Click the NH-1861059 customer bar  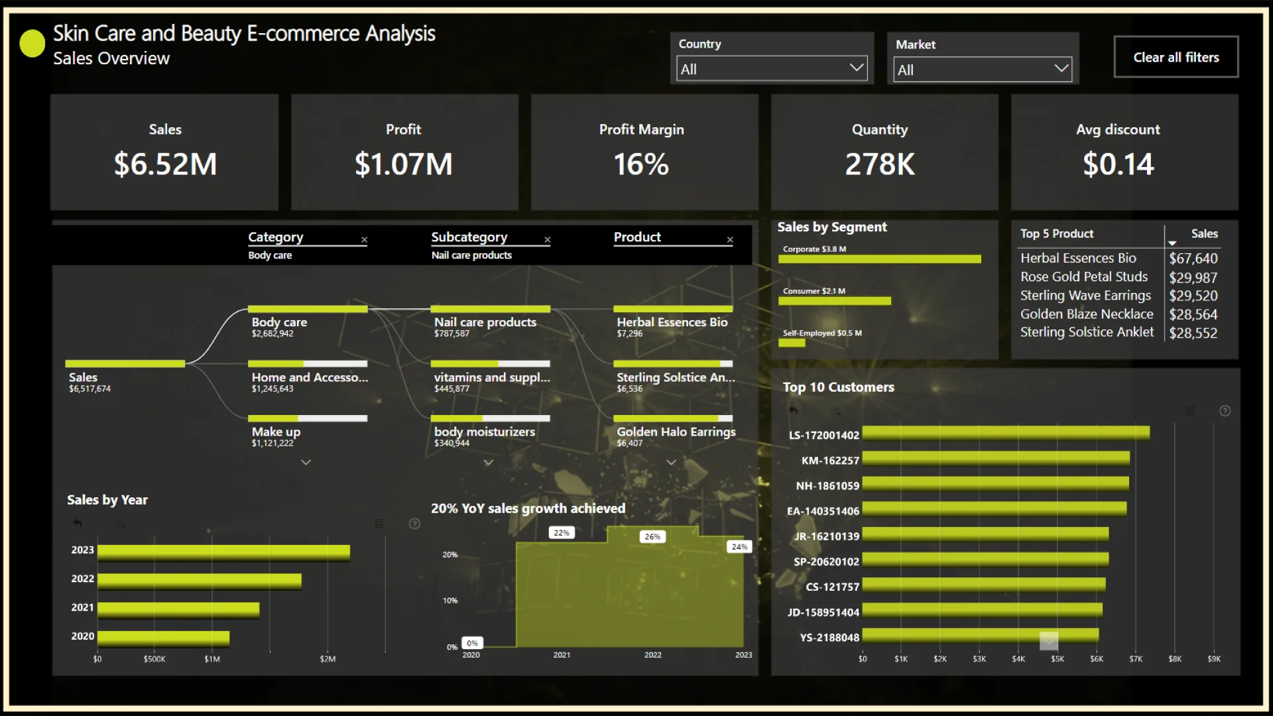pyautogui.click(x=995, y=483)
